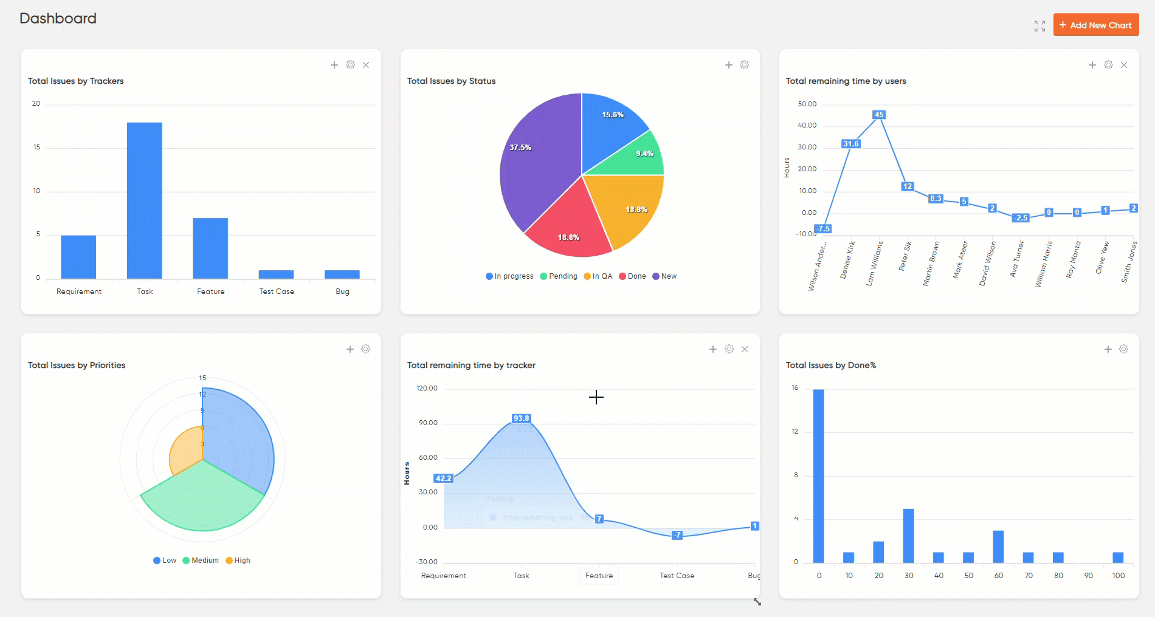Open settings gear on Total Issues by Status

(744, 65)
